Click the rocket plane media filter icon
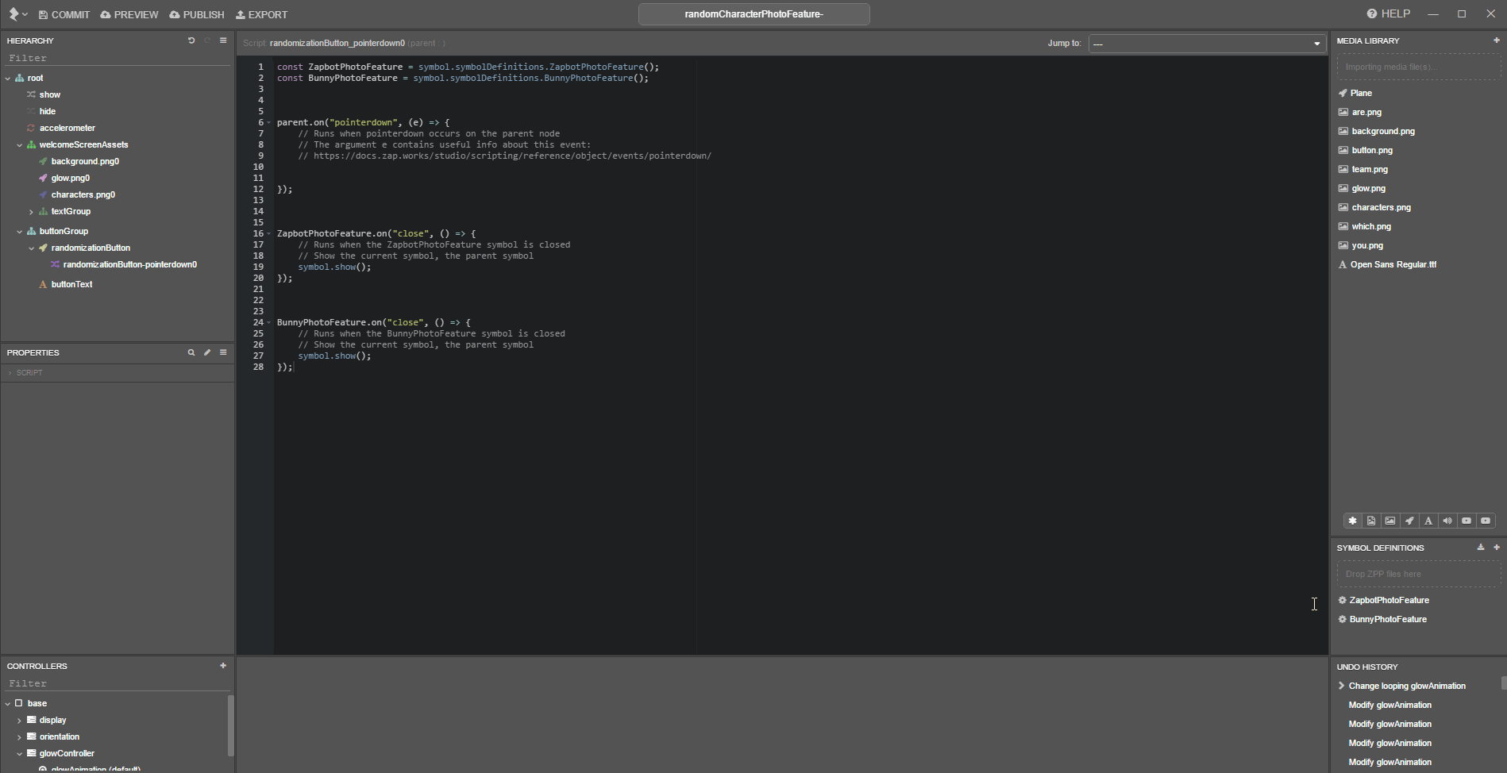Viewport: 1507px width, 773px height. point(1409,521)
